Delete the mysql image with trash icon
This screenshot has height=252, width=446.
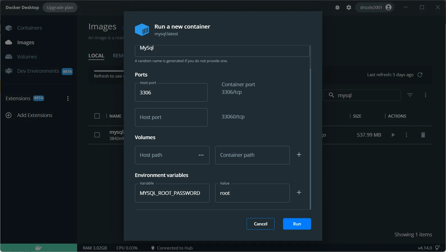click(423, 135)
